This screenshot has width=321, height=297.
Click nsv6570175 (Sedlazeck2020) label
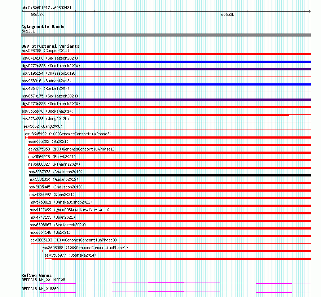pyautogui.click(x=50, y=96)
